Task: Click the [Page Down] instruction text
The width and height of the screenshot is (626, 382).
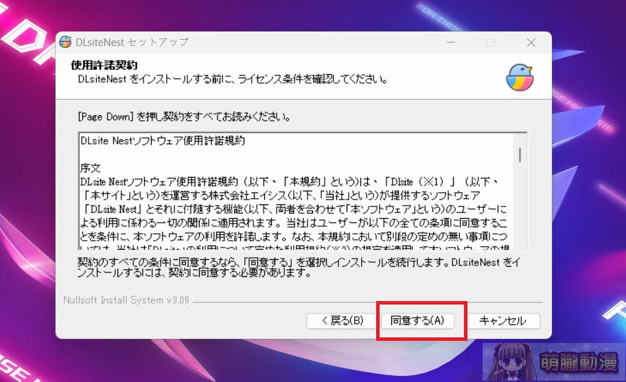Action: pos(184,117)
